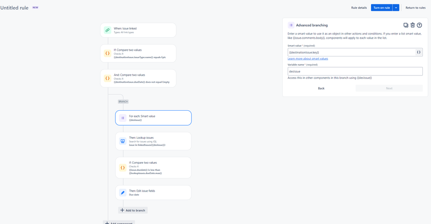Click Add to branch button
431x224 pixels.
pyautogui.click(x=133, y=210)
